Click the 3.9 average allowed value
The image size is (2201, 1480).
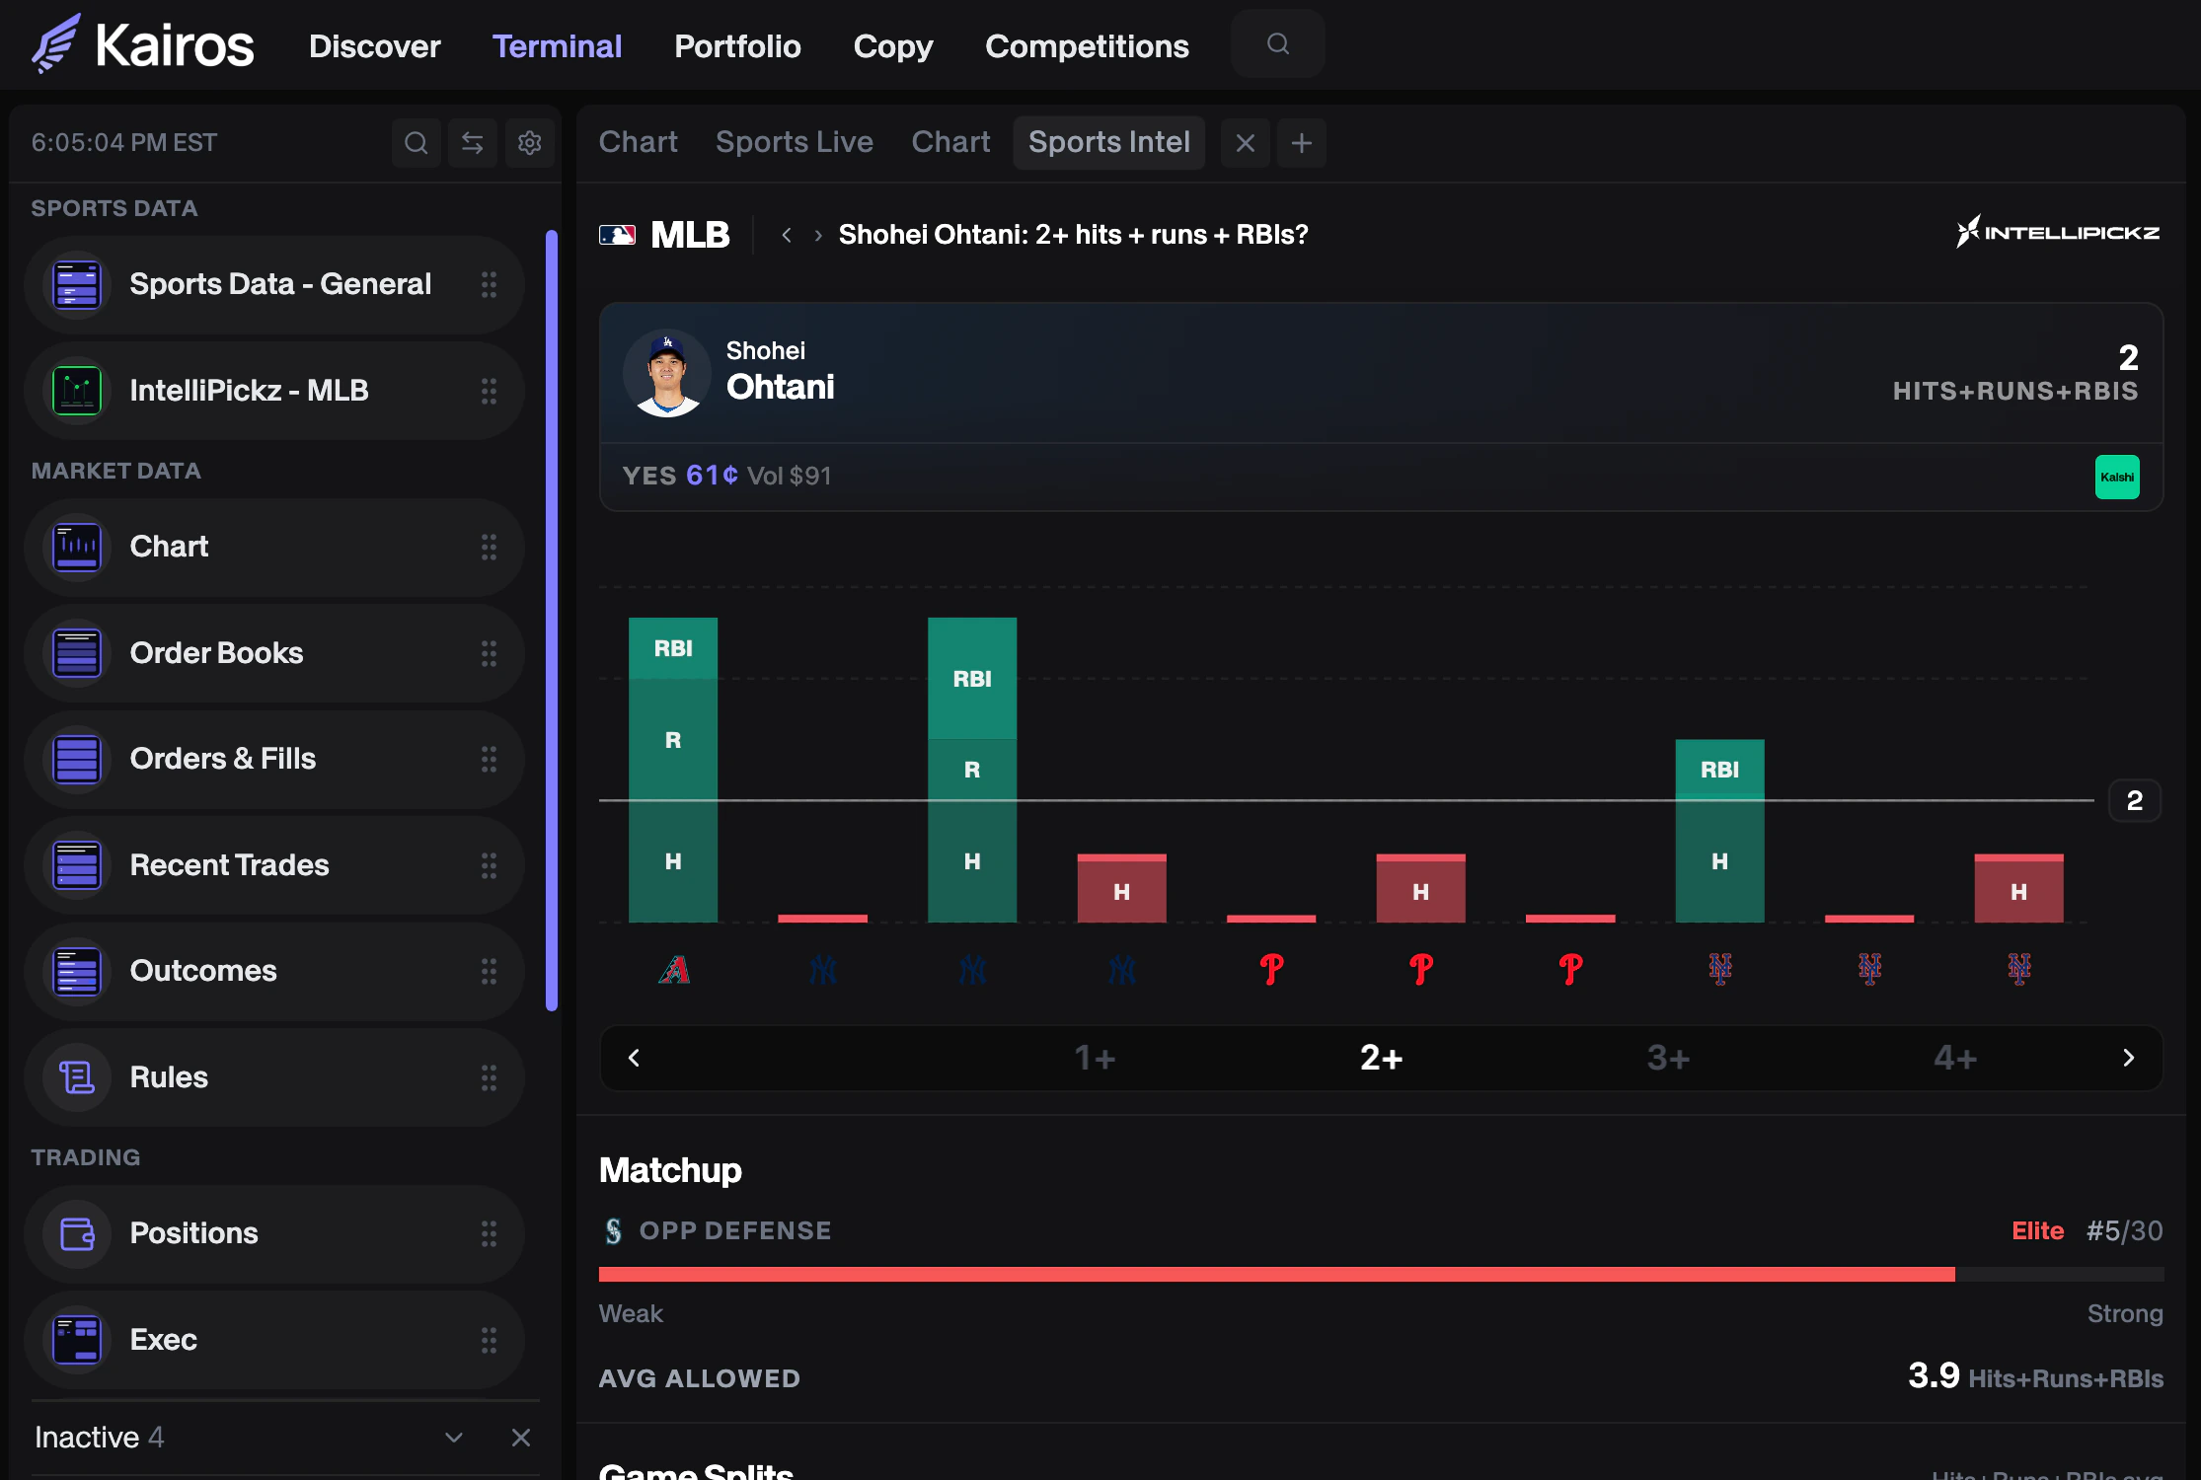1933,1374
